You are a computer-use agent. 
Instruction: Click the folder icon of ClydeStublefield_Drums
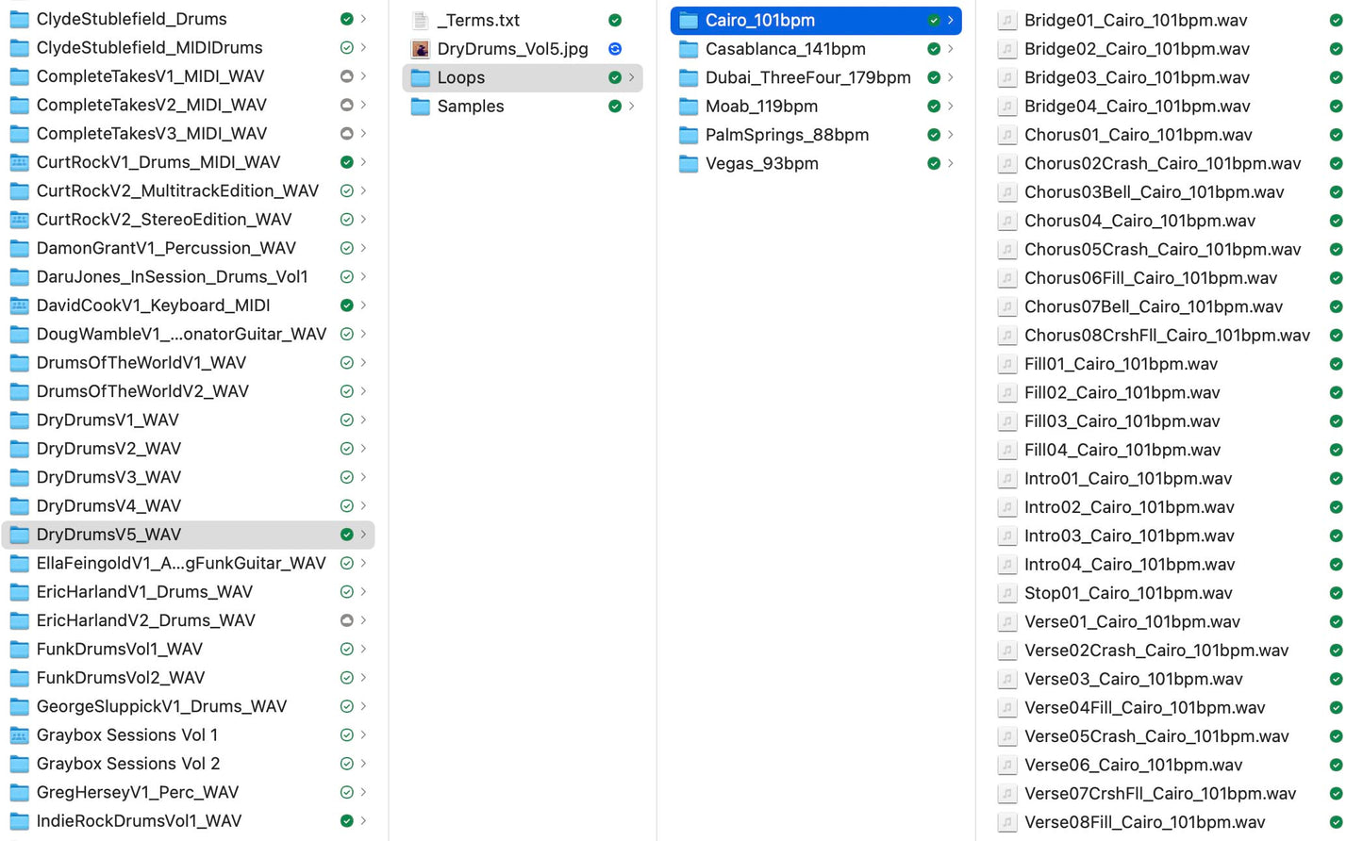click(x=19, y=19)
